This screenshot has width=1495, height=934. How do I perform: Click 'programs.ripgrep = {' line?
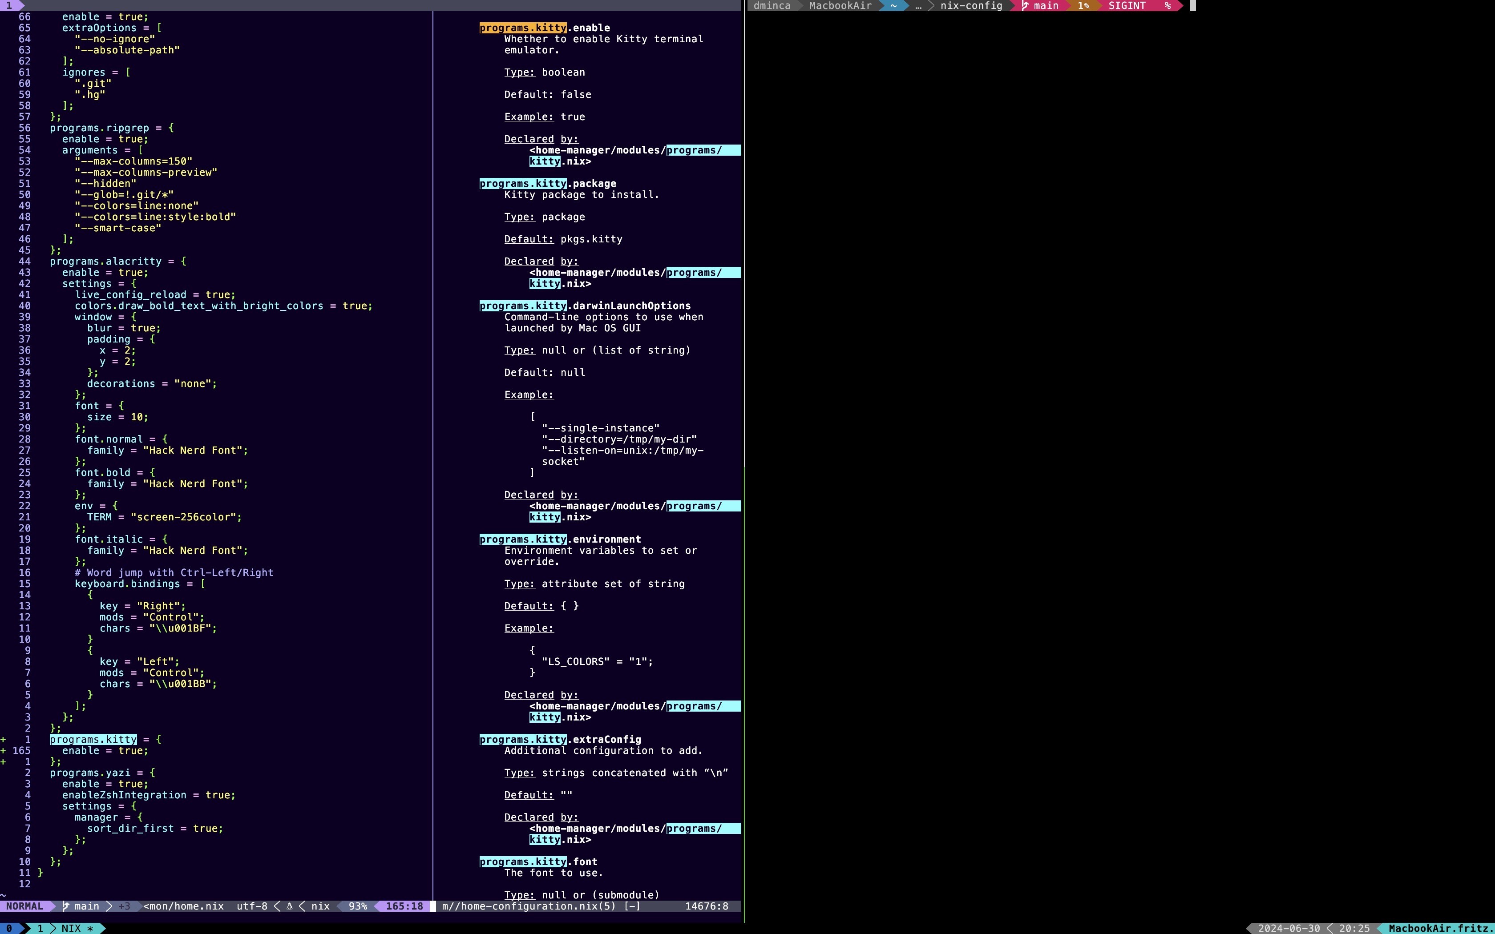pyautogui.click(x=112, y=128)
